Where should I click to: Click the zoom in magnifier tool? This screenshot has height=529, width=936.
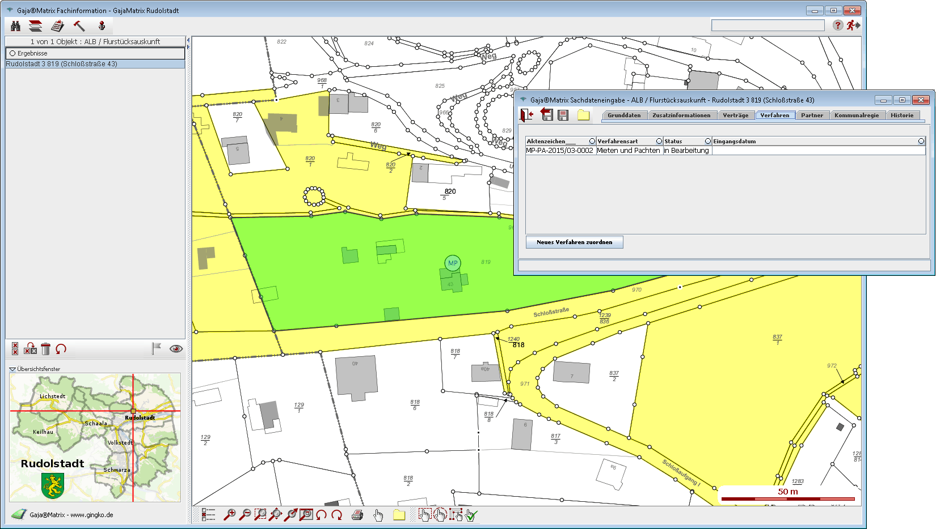[x=230, y=514]
